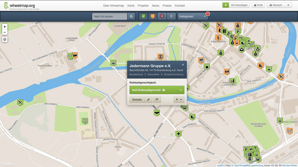Click the locate-me button below zoom controls
Image resolution: width=298 pixels, height=167 pixels.
click(5, 39)
